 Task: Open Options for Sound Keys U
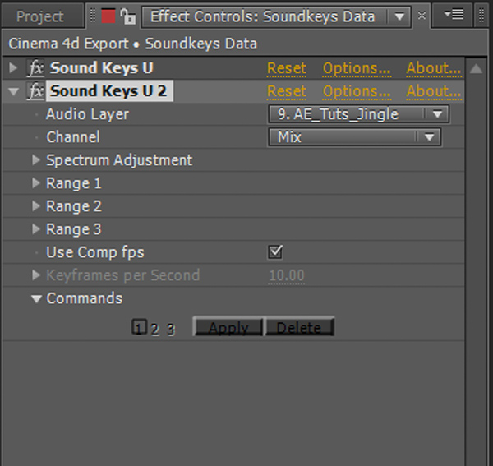pyautogui.click(x=357, y=68)
